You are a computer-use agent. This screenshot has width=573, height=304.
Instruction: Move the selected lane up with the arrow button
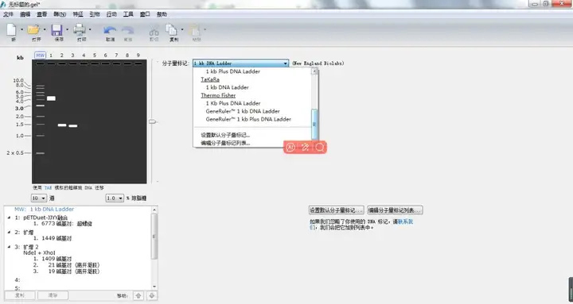coord(138,295)
